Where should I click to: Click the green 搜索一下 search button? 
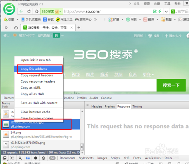pos(171,85)
